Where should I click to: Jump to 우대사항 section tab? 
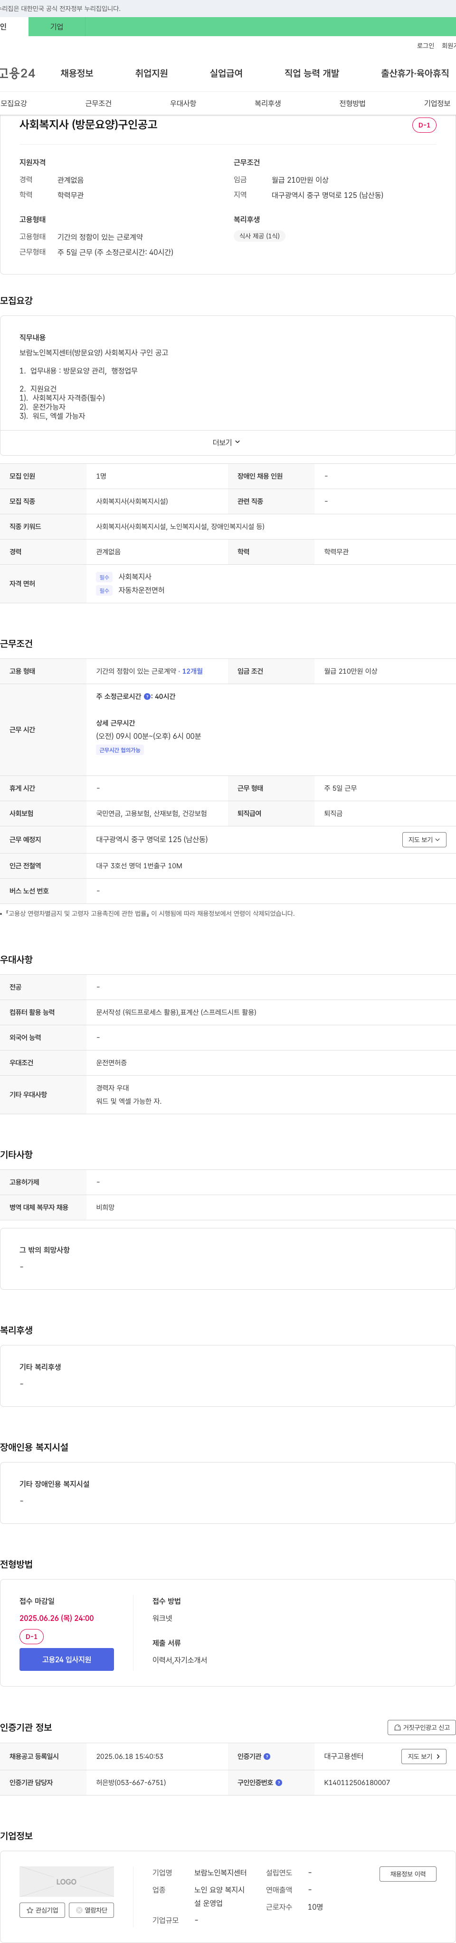click(x=183, y=103)
